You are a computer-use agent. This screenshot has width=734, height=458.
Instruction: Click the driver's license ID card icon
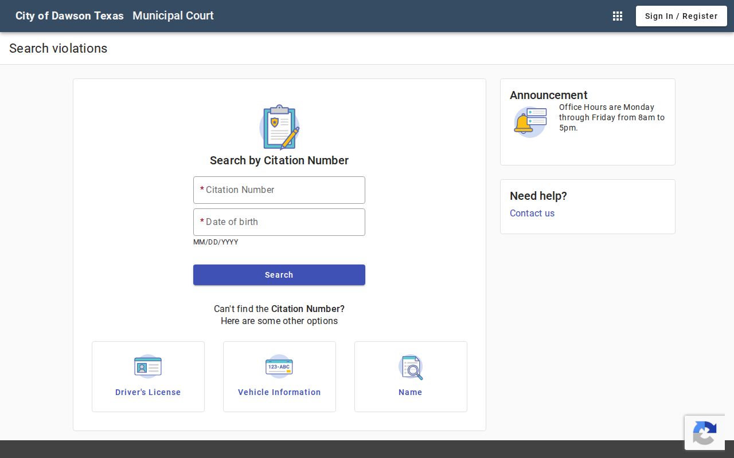148,366
